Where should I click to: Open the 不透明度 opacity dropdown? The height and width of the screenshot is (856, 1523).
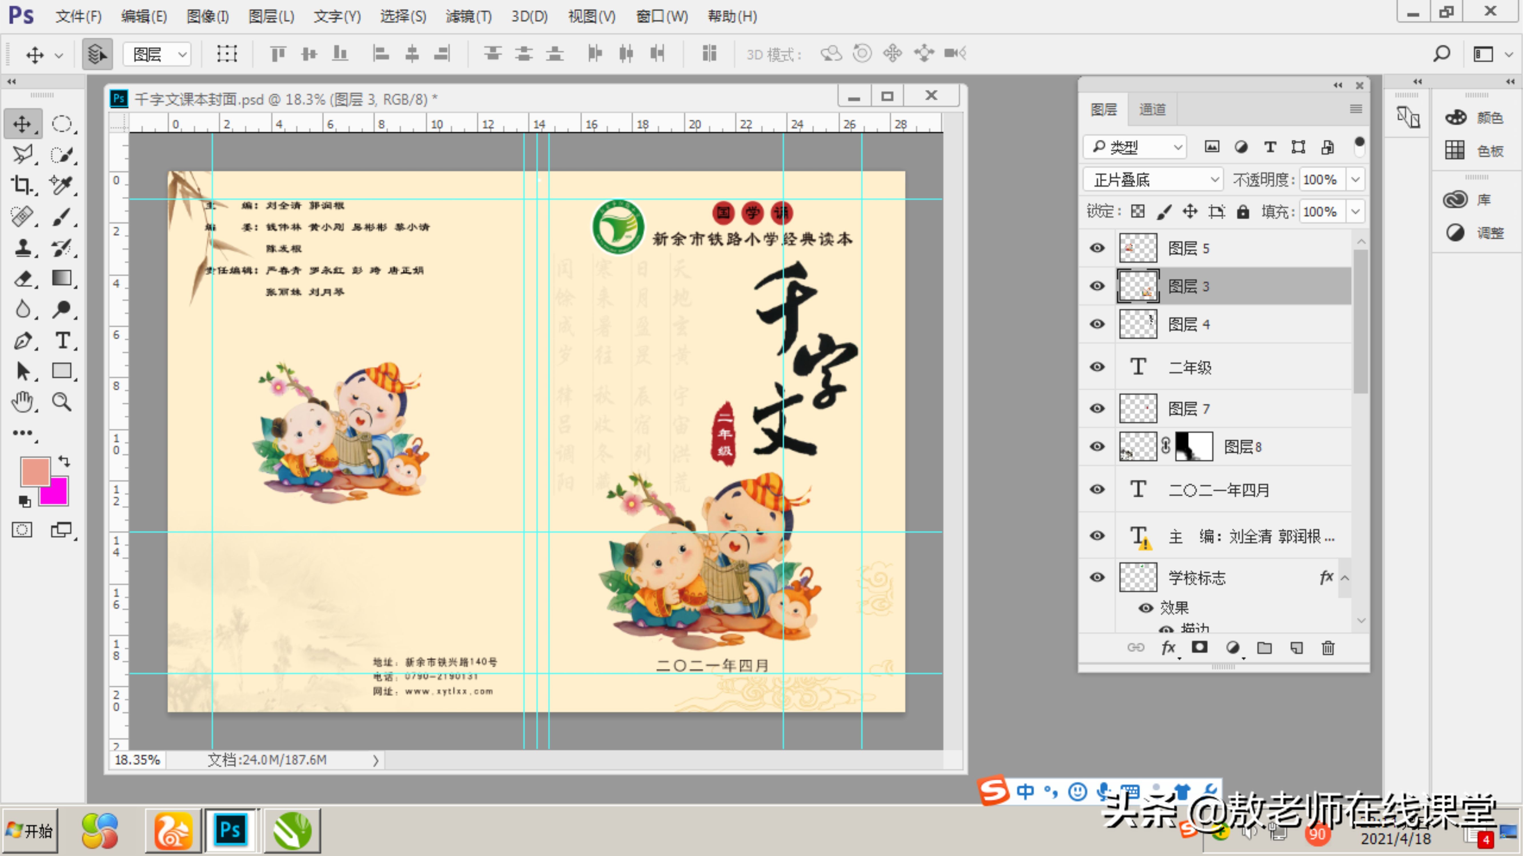1355,179
